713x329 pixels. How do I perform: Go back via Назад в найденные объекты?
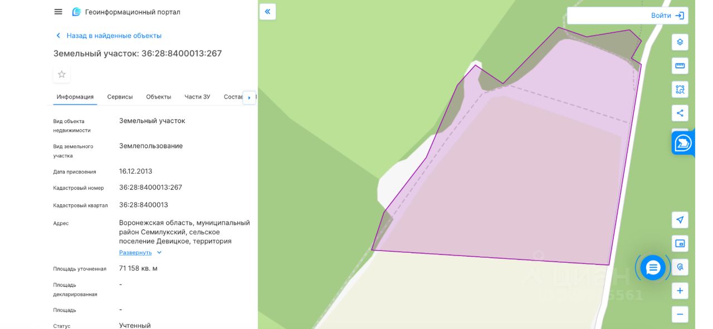[114, 36]
